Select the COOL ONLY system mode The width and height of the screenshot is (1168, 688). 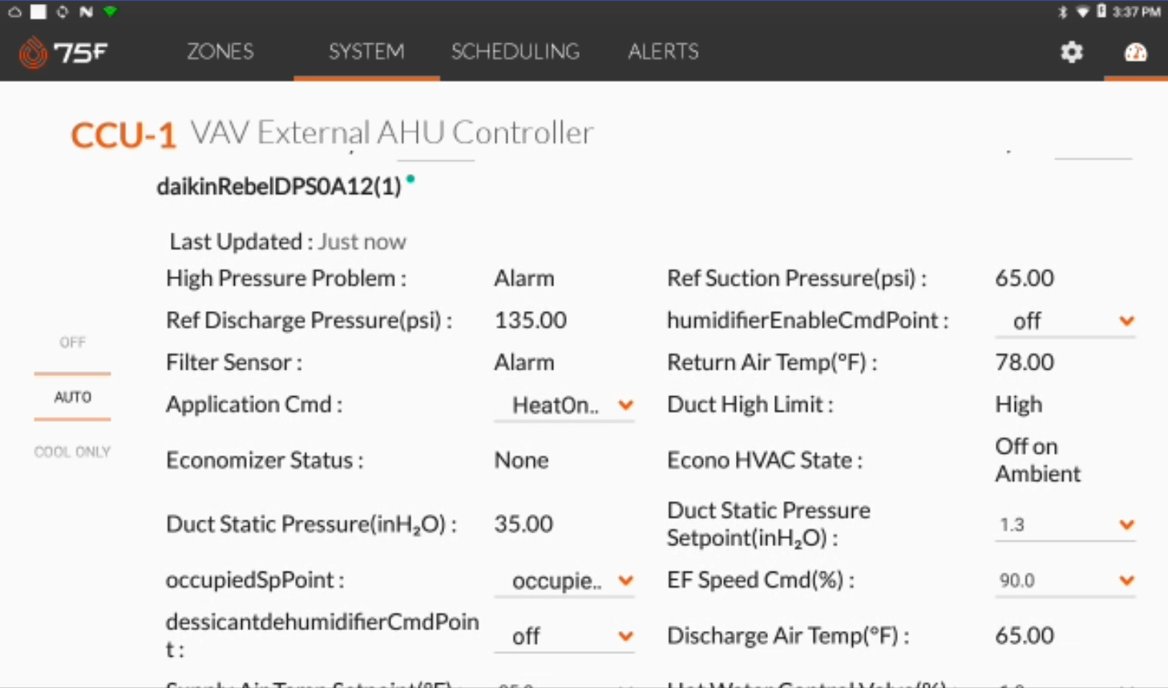[72, 451]
